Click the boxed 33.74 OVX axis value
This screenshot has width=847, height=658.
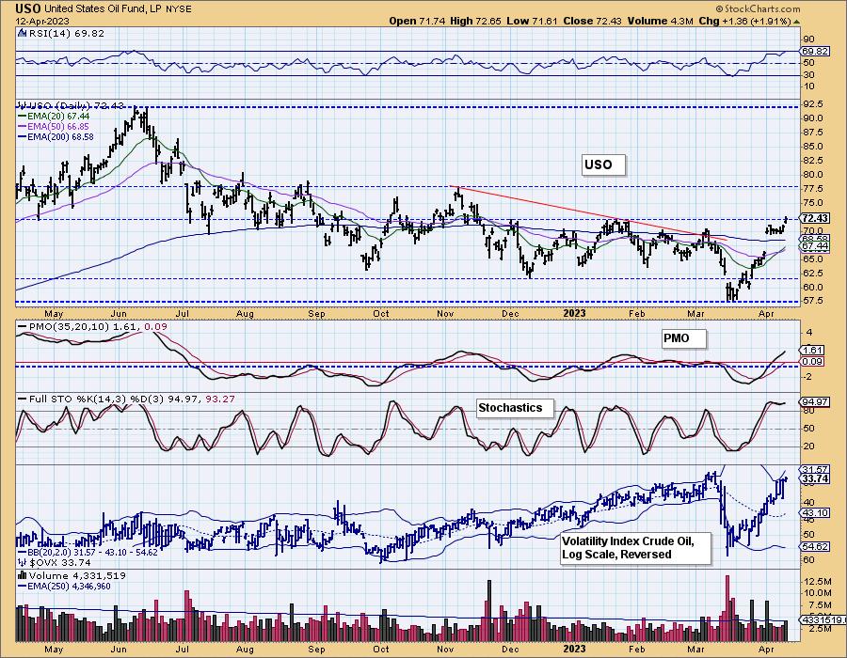815,479
